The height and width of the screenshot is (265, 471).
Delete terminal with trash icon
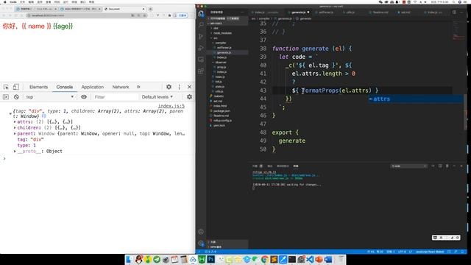(x=447, y=166)
